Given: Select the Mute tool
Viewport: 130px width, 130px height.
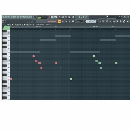Looking at the screenshot, I should point(25,25).
